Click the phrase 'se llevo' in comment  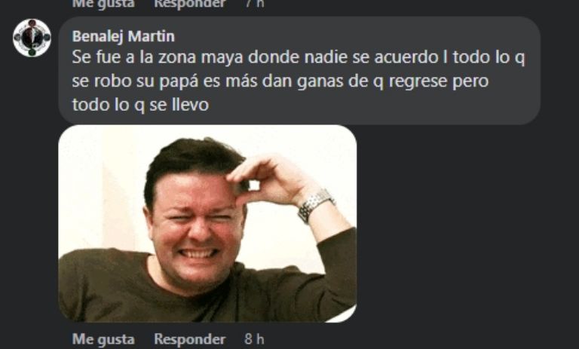pos(179,105)
